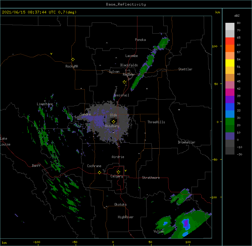Click the Lacombe city label
This screenshot has height=246, width=252.
click(x=132, y=56)
